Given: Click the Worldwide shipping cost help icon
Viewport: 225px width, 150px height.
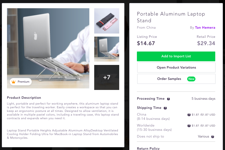Looking at the screenshot, I should point(189,126).
